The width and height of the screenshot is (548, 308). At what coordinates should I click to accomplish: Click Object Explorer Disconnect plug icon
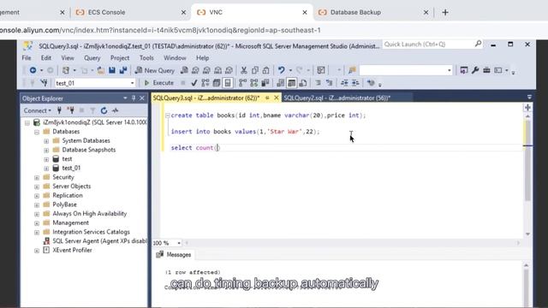(x=71, y=110)
